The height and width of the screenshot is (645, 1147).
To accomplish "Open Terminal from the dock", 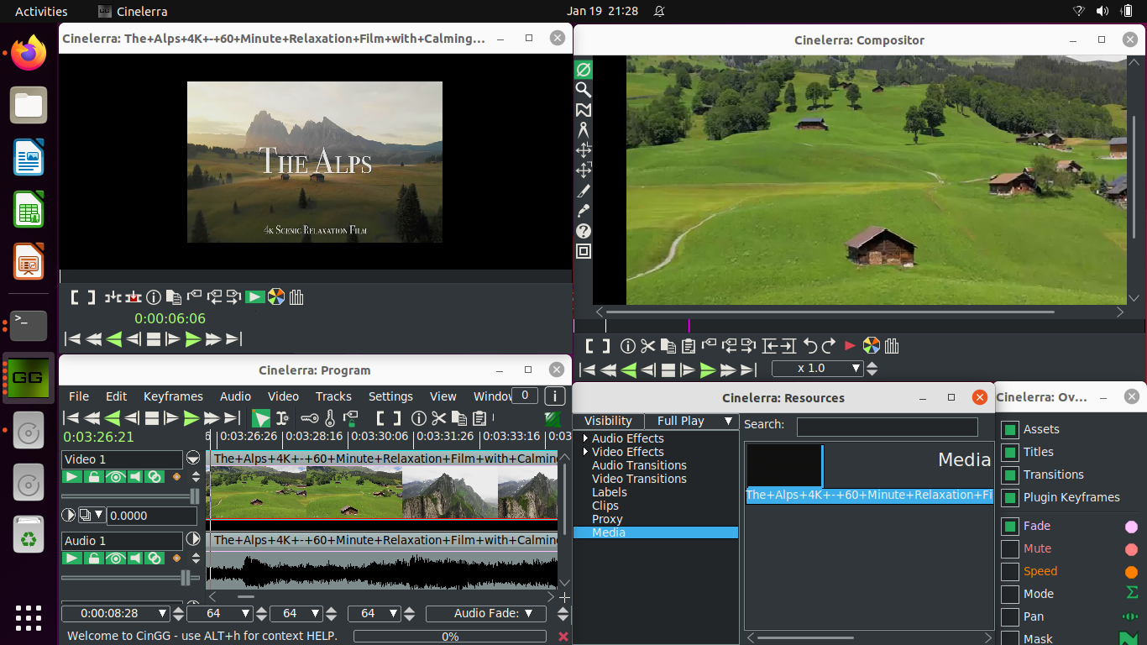I will point(29,324).
